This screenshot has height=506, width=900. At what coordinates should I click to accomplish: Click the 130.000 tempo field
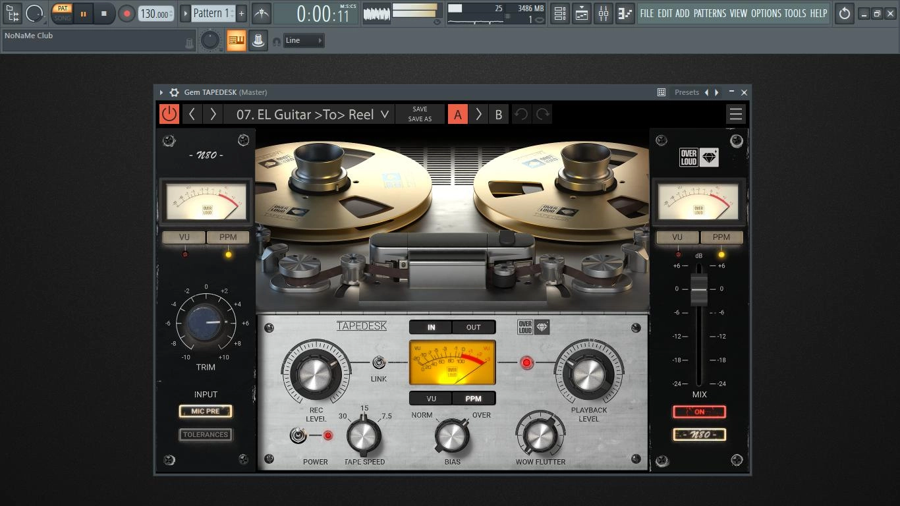tap(156, 13)
